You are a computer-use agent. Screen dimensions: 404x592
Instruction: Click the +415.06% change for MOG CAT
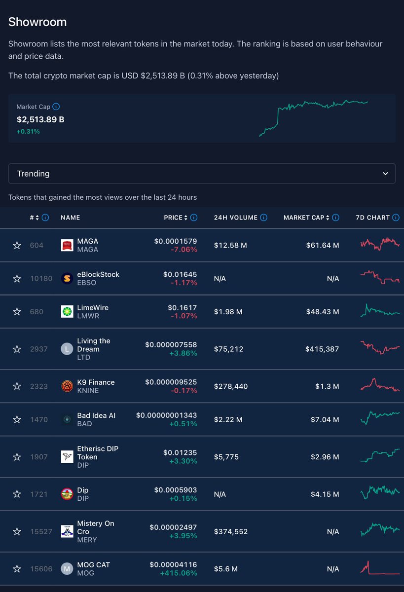[179, 573]
